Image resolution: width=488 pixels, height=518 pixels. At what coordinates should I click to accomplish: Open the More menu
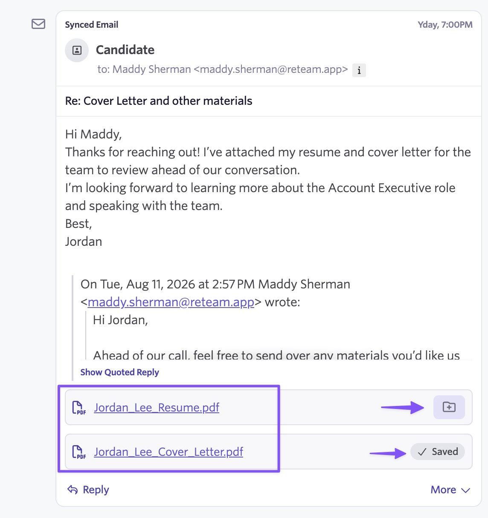coord(450,490)
